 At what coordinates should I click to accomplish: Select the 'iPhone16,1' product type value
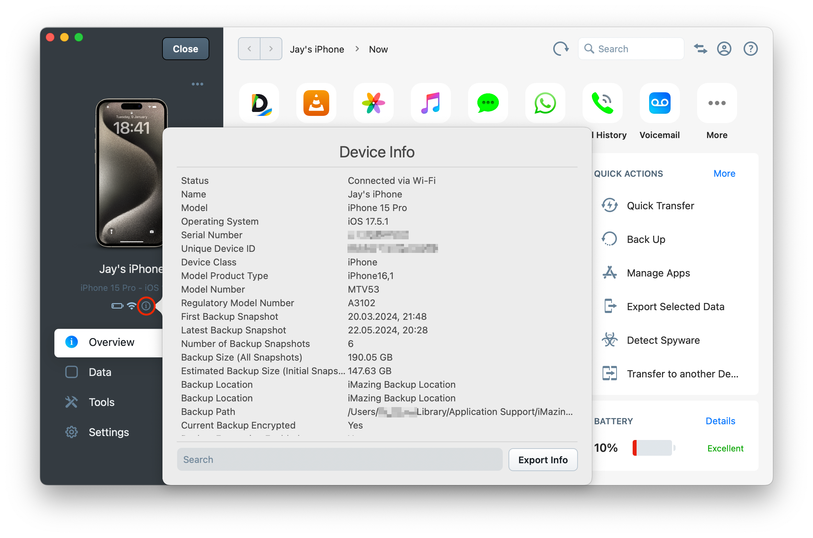click(370, 276)
